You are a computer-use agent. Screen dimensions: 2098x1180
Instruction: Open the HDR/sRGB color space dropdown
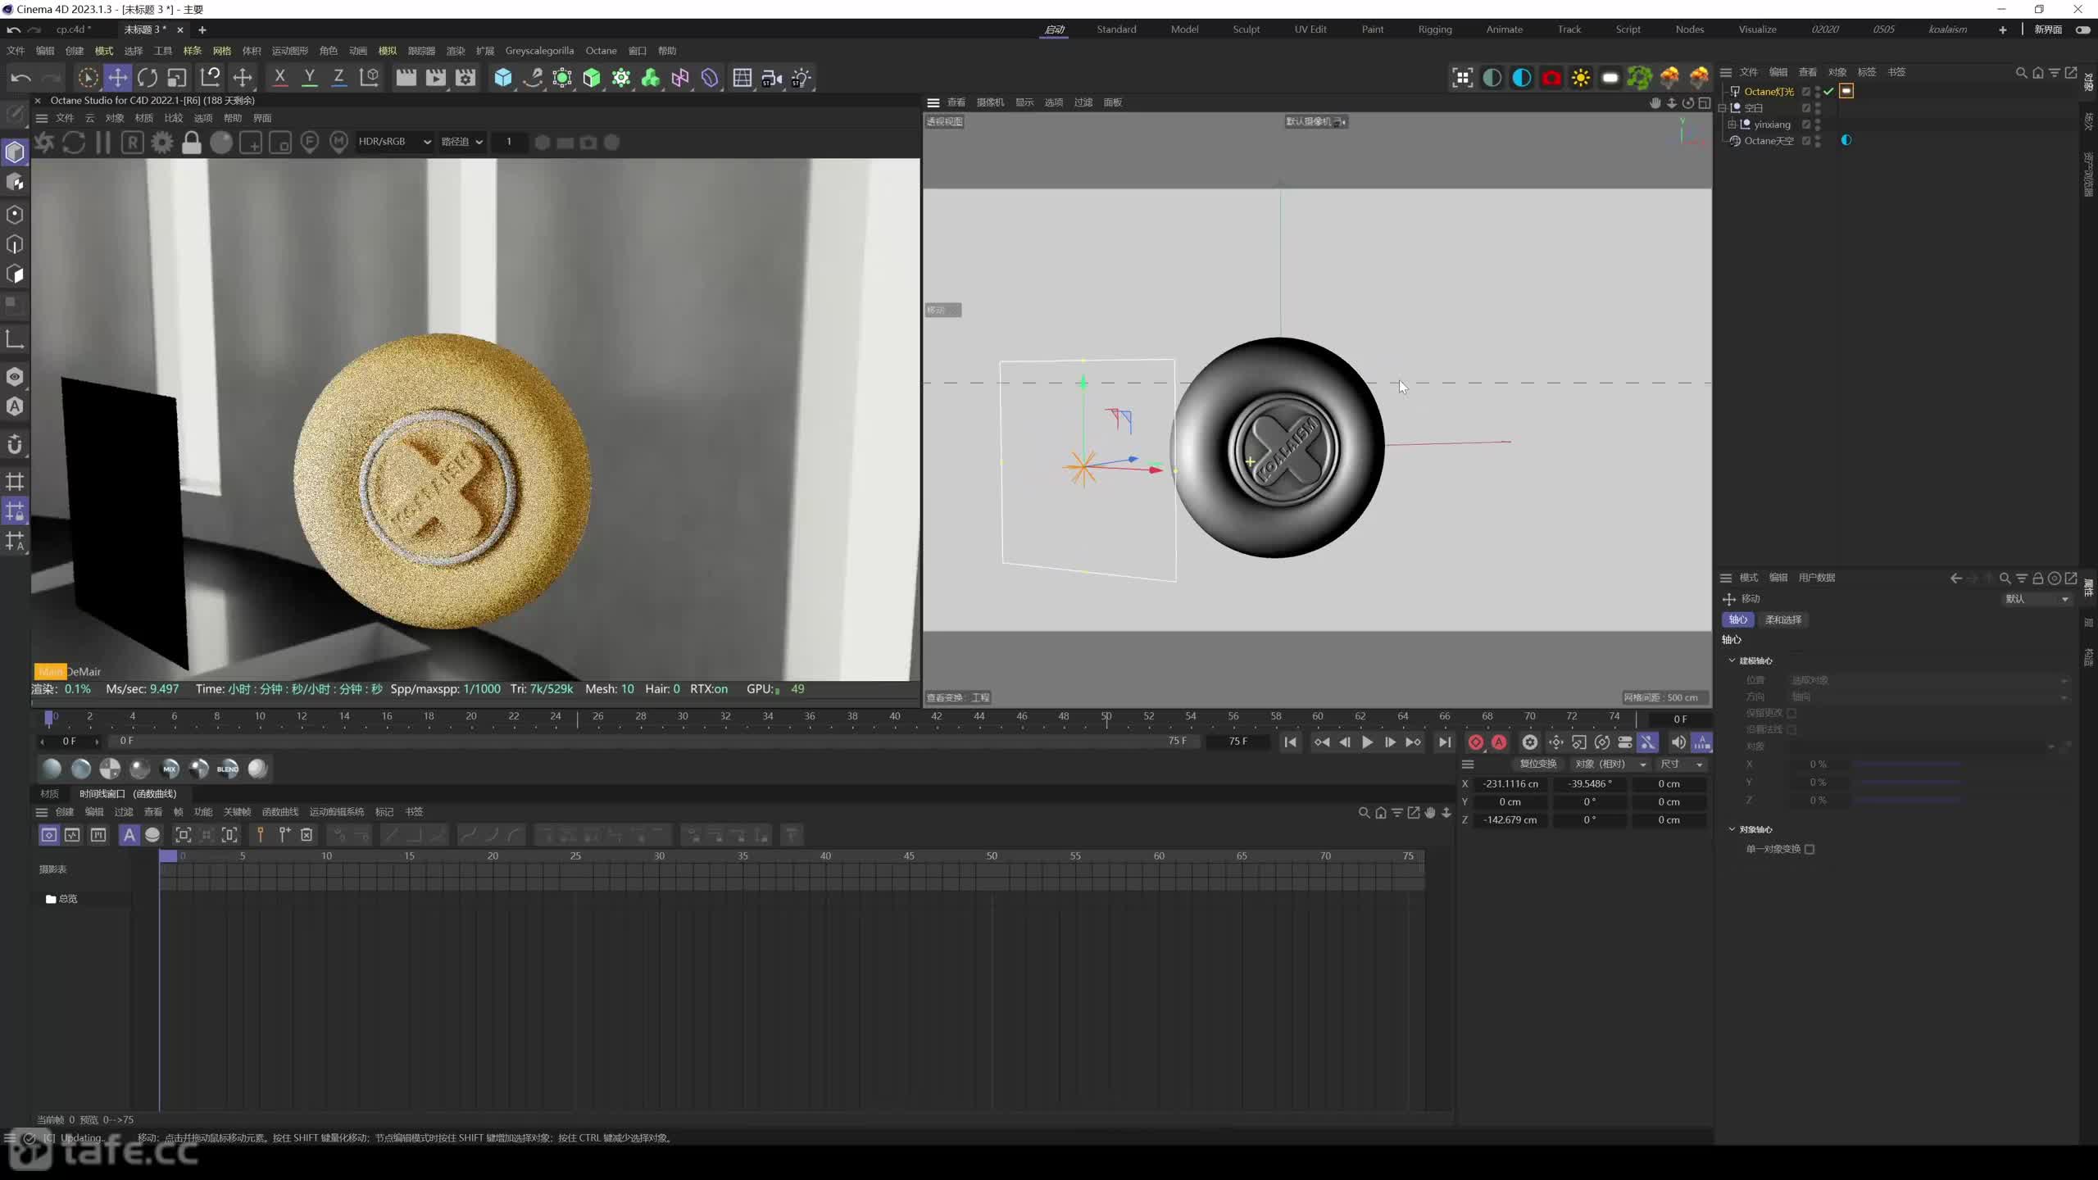(x=394, y=142)
